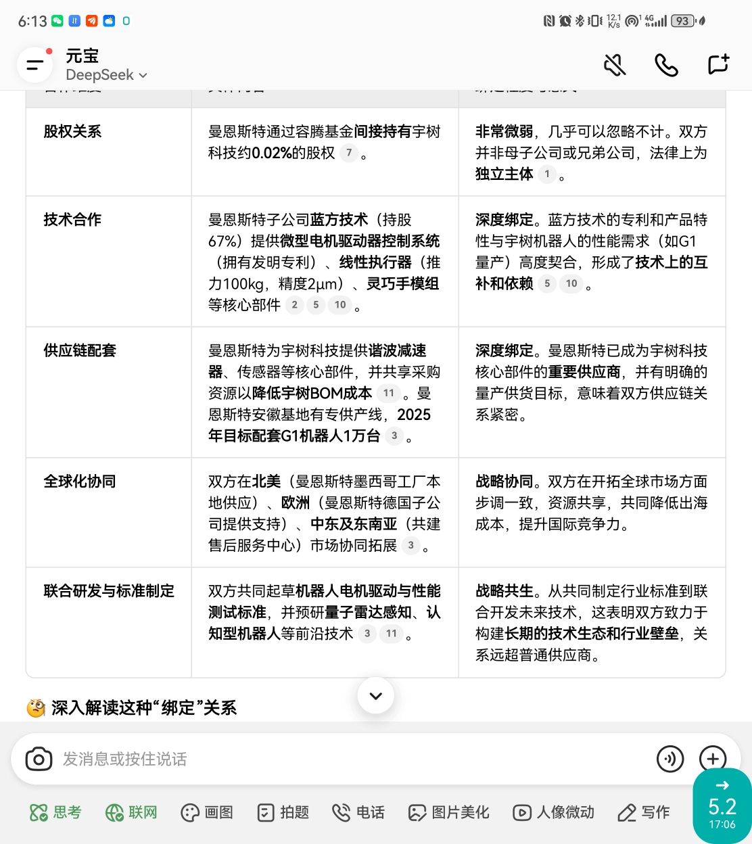Tap the orange notification icon in status bar
This screenshot has height=844, width=752.
pos(92,21)
